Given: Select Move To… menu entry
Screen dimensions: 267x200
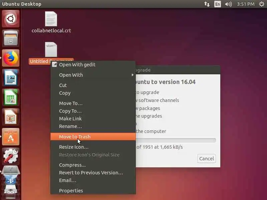Looking at the screenshot, I should coord(93,103).
